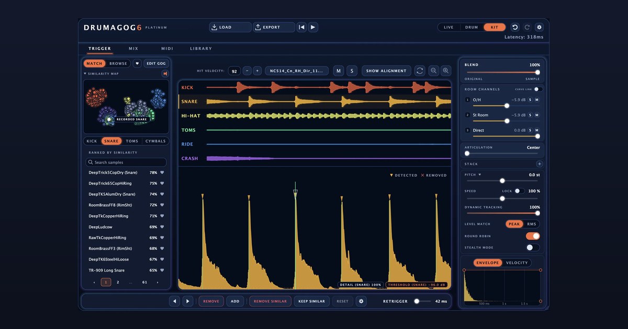
Task: Click the heart favorites button beside Browse
Action: pyautogui.click(x=137, y=64)
